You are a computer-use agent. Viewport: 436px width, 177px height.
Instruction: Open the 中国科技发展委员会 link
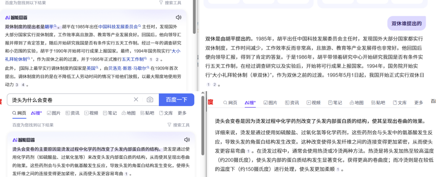click(119, 26)
